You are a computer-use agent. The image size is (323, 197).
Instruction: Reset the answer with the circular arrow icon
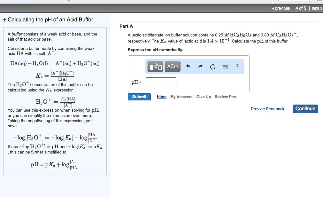click(213, 67)
